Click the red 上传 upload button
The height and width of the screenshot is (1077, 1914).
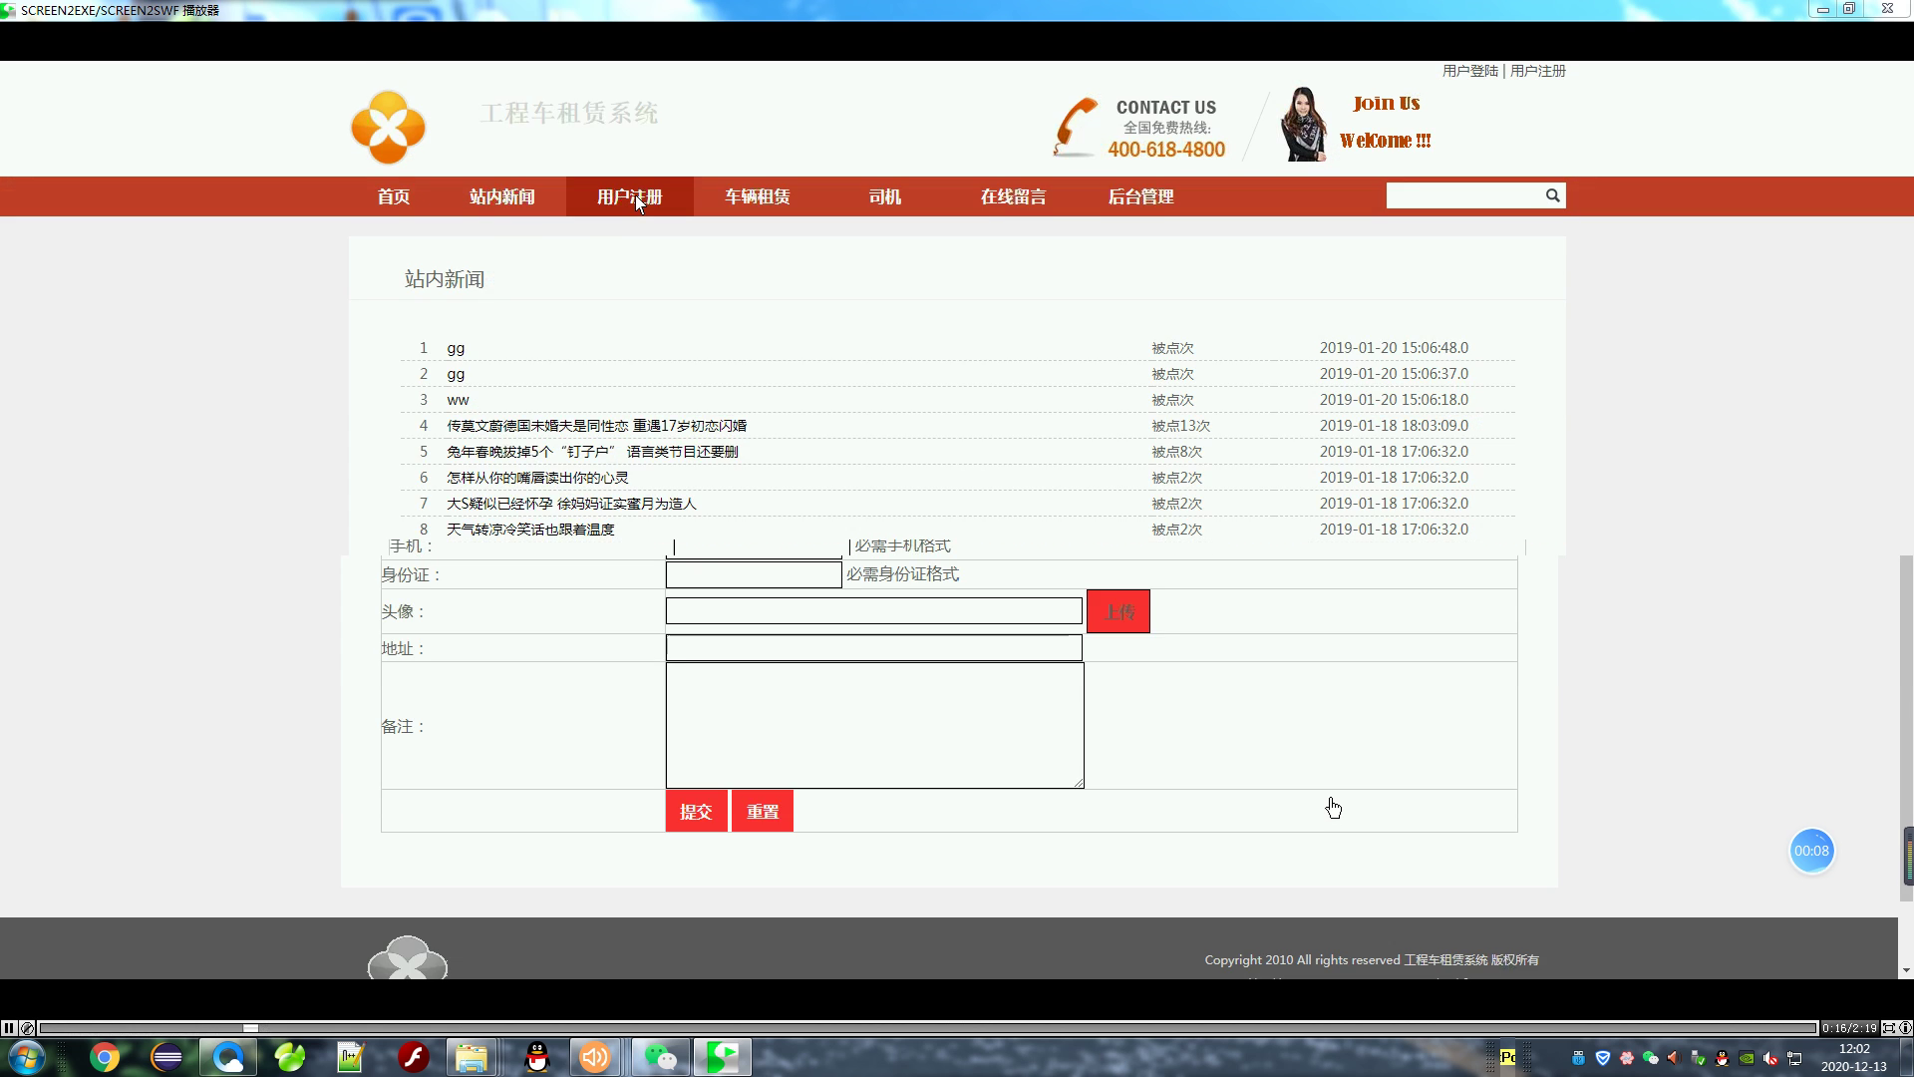click(1117, 611)
